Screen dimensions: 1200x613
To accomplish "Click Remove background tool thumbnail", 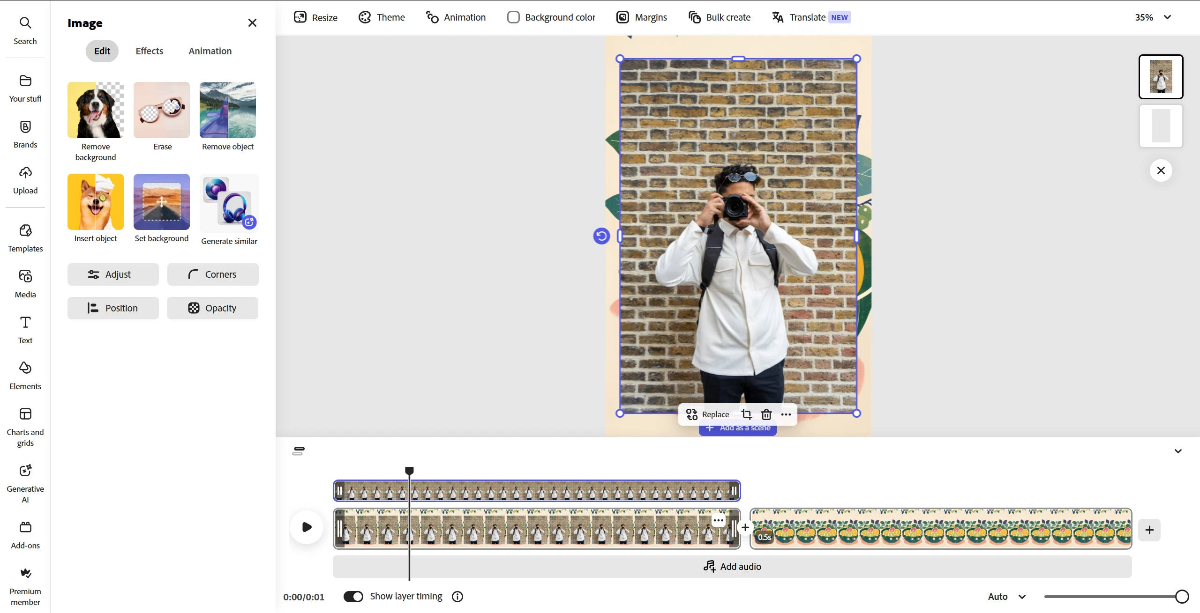I will [x=96, y=110].
